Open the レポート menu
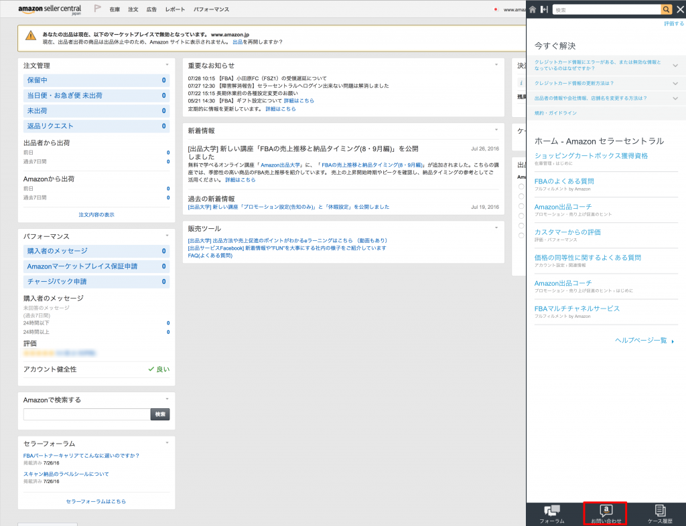 (175, 9)
